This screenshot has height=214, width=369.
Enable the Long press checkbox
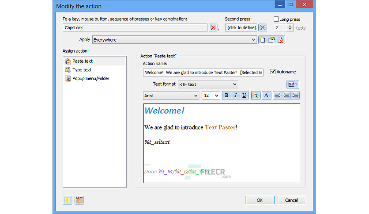pyautogui.click(x=276, y=19)
